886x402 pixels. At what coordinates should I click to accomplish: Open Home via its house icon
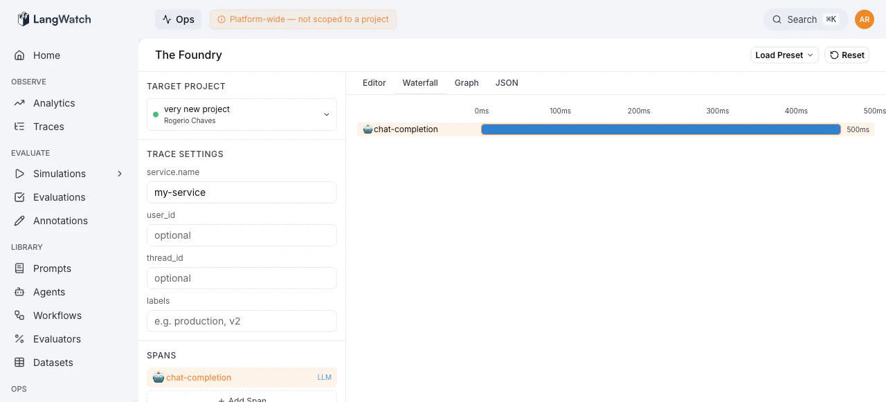(x=19, y=55)
